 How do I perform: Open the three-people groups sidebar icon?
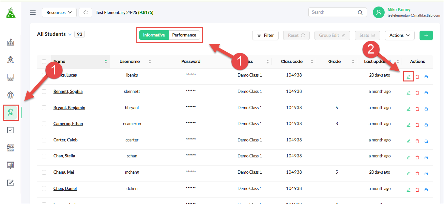(x=10, y=95)
